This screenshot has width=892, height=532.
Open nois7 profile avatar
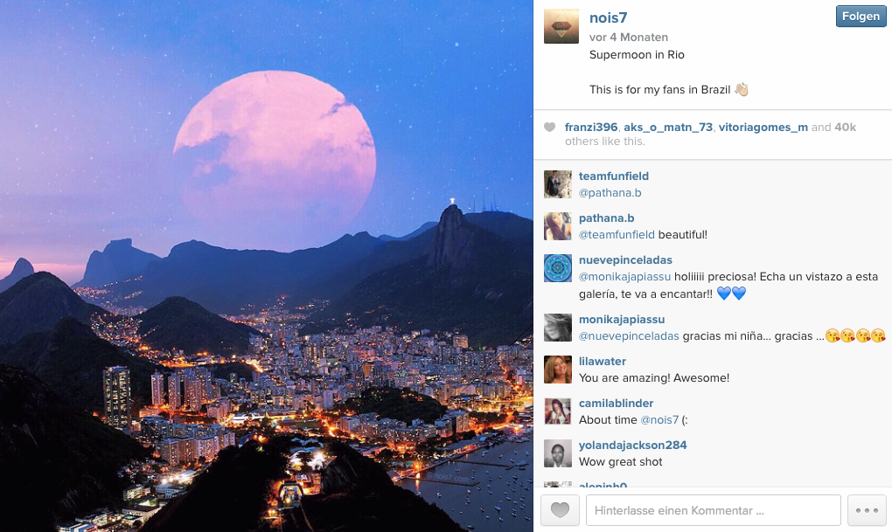pyautogui.click(x=561, y=26)
